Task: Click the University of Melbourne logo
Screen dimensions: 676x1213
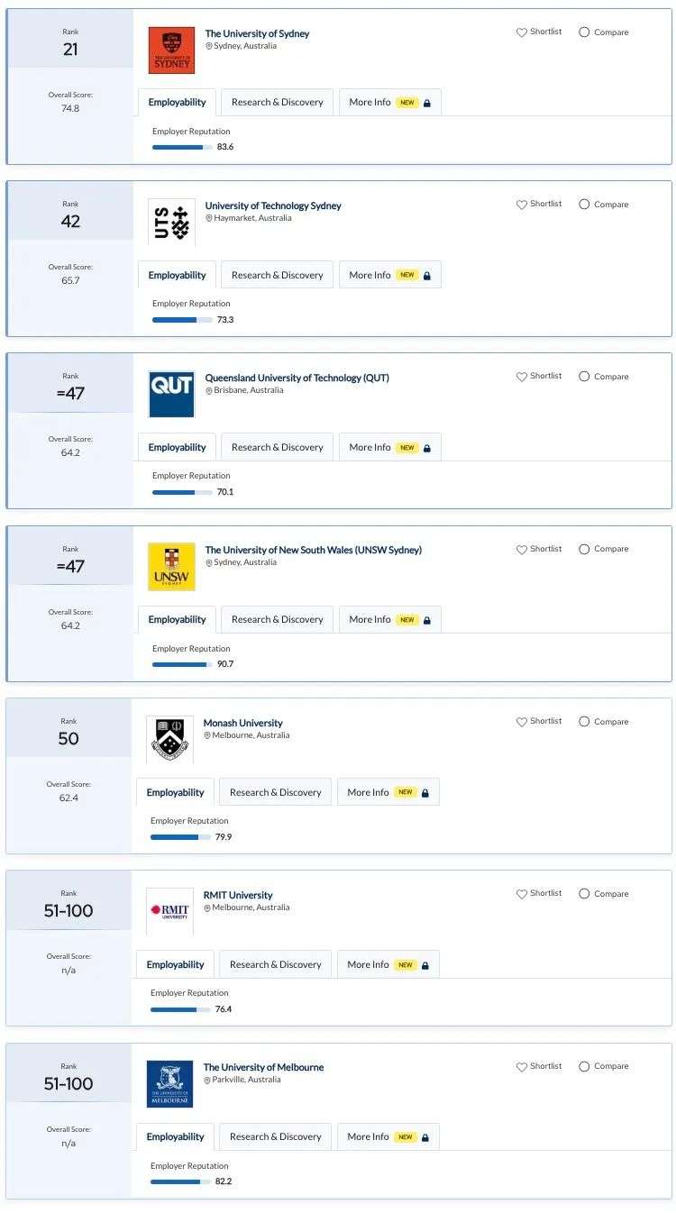Action: pyautogui.click(x=169, y=1084)
